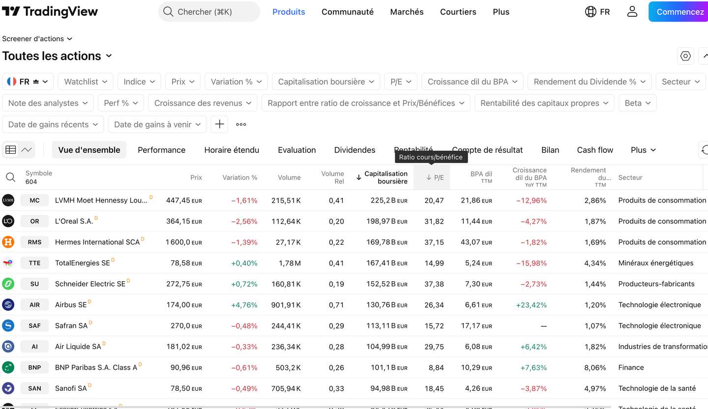Switch to the Evaluation tab
Viewport: 708px width, 409px height.
pos(297,150)
